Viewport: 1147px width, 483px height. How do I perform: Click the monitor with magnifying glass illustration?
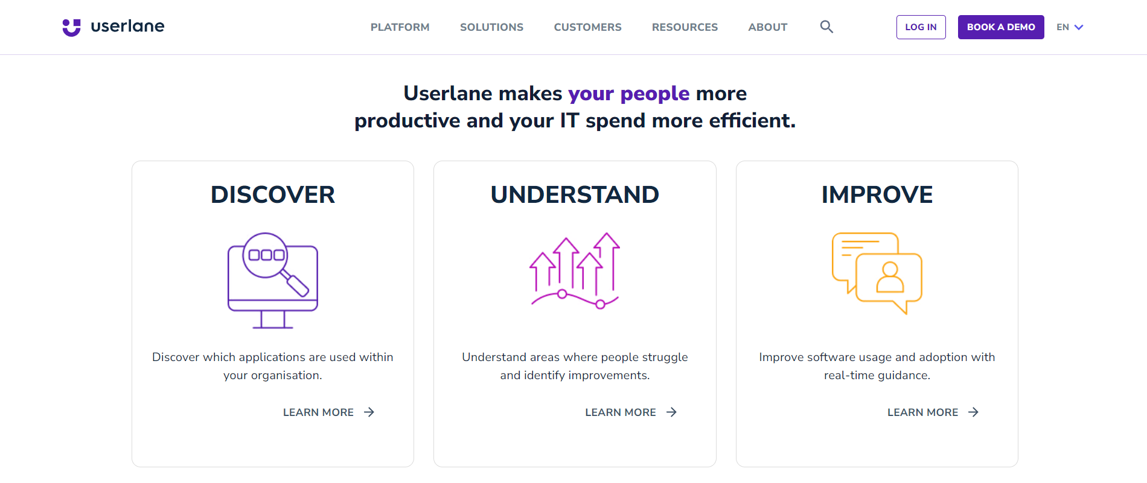point(272,281)
